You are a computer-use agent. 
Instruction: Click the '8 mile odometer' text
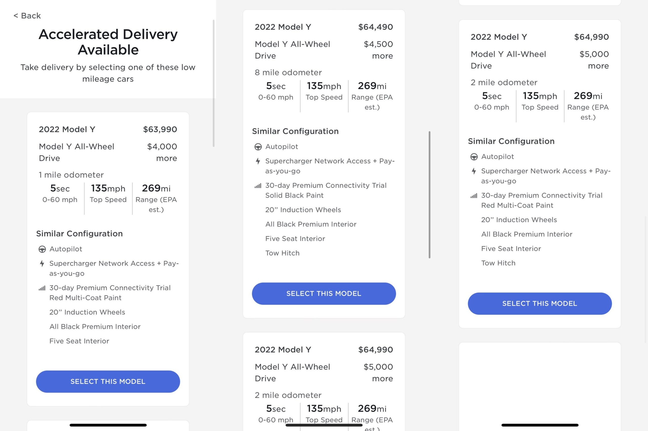288,73
